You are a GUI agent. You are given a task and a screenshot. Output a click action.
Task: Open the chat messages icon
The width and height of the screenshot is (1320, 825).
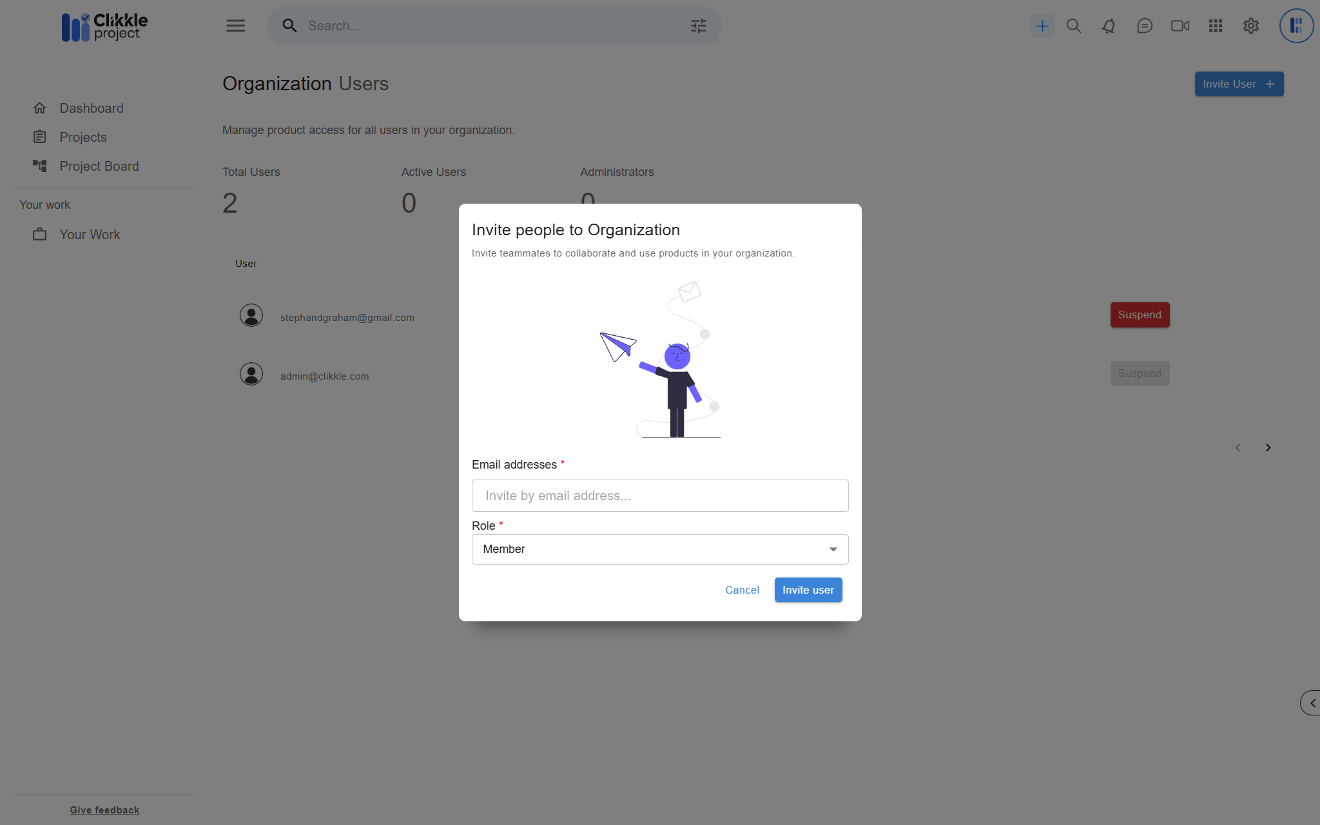(x=1145, y=26)
